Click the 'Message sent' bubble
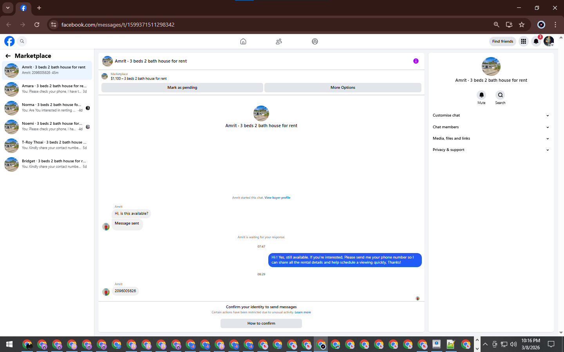Screen dimensions: 564x352 tap(127, 224)
